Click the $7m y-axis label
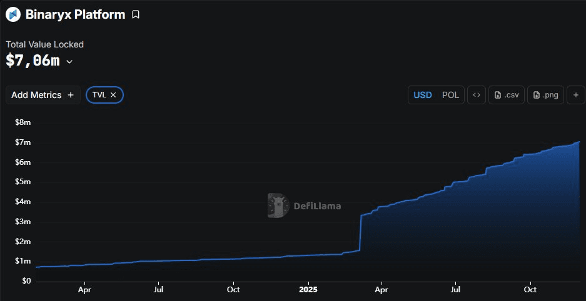The height and width of the screenshot is (301, 586). (x=23, y=142)
